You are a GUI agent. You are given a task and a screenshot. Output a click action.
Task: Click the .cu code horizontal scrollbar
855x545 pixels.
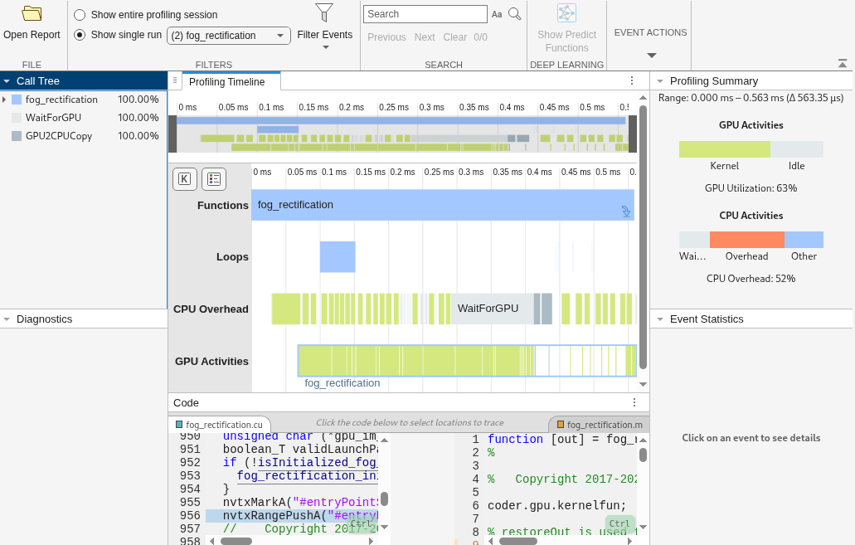(x=236, y=541)
